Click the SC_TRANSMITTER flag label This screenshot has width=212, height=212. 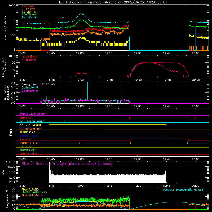point(31,129)
